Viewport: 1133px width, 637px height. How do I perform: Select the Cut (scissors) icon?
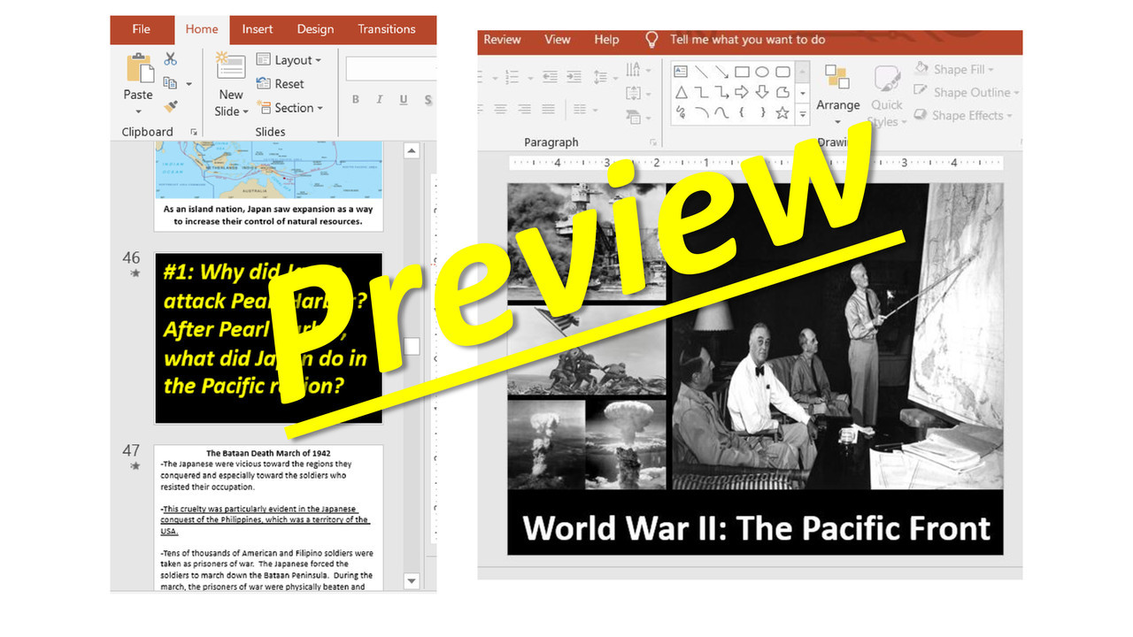pos(170,58)
